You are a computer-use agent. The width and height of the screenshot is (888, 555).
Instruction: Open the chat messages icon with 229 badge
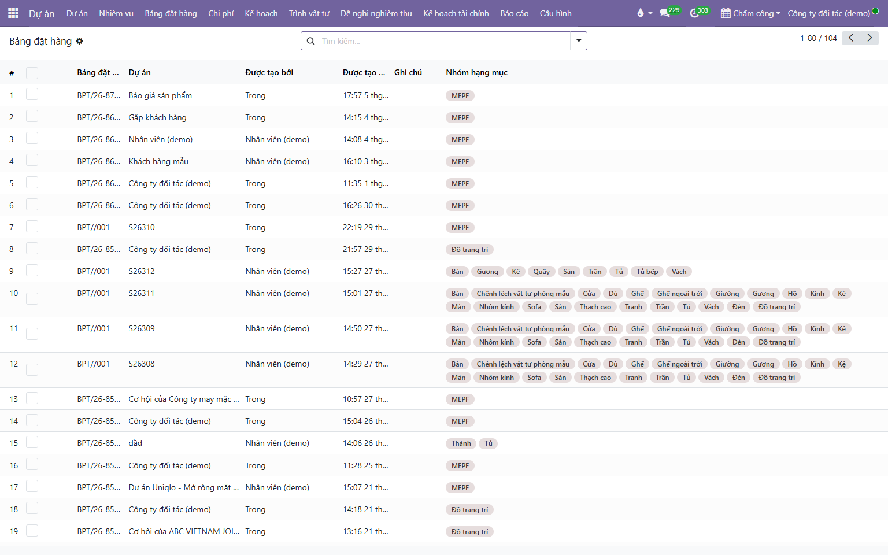[665, 13]
